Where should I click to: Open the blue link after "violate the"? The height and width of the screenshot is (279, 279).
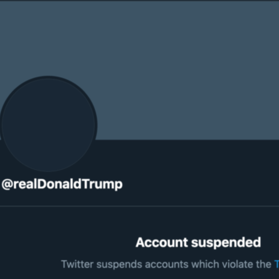(x=277, y=264)
